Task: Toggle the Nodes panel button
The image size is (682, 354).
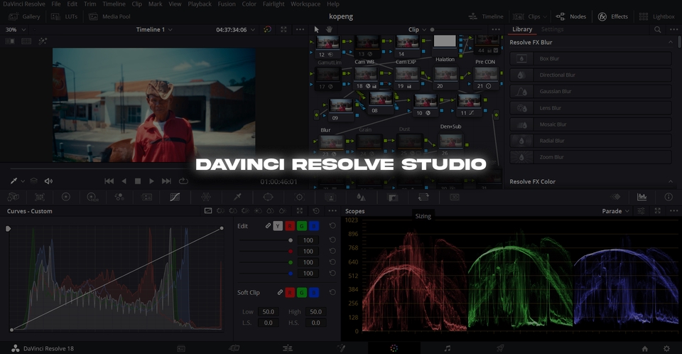Action: 571,16
